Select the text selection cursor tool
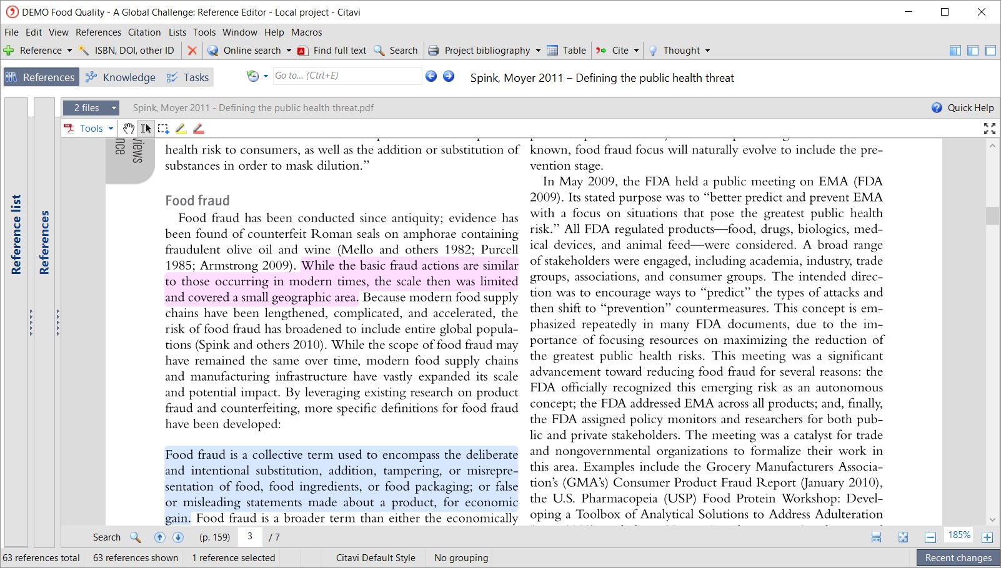Screen dimensions: 1001x568 coord(146,129)
